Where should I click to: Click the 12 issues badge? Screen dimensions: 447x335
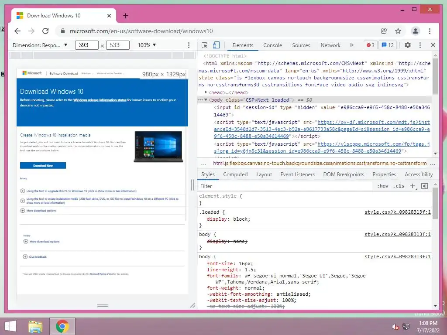388,45
